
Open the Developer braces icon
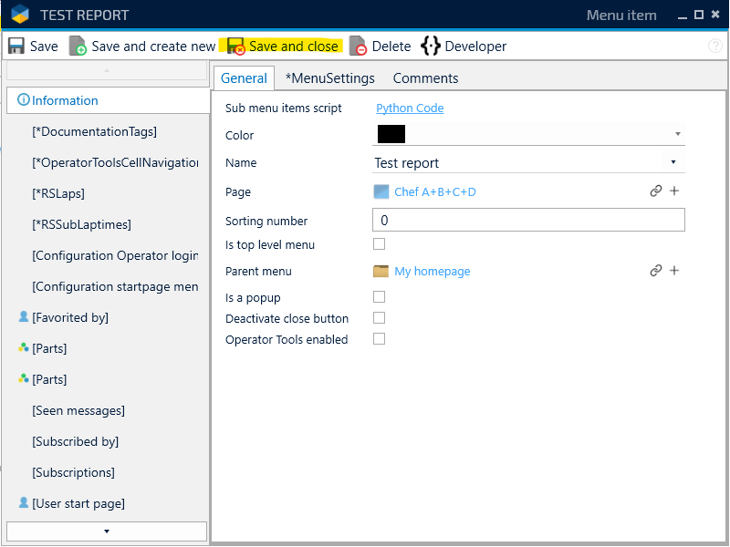pos(431,46)
